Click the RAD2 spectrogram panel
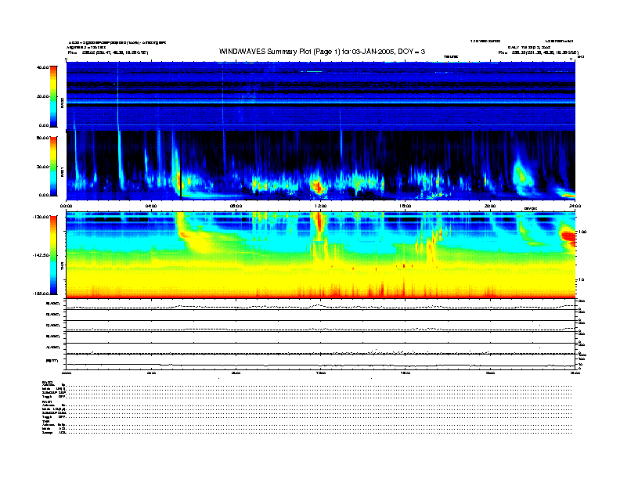Screen dimensions: 620x479 pos(320,96)
